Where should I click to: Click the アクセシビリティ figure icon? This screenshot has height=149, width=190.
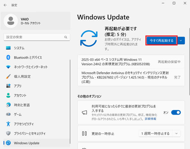click(8, 124)
